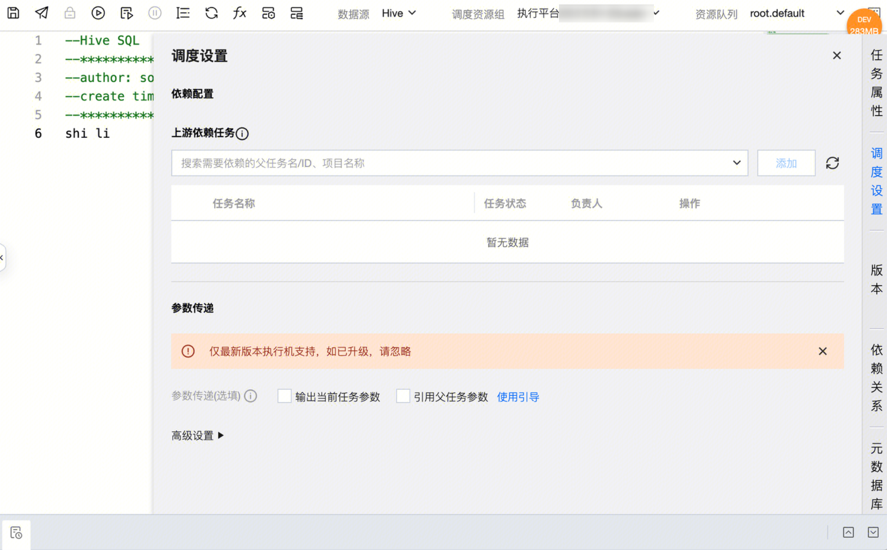Screen dimensions: 887x550
Task: Dismiss the orange warning banner
Action: [822, 351]
